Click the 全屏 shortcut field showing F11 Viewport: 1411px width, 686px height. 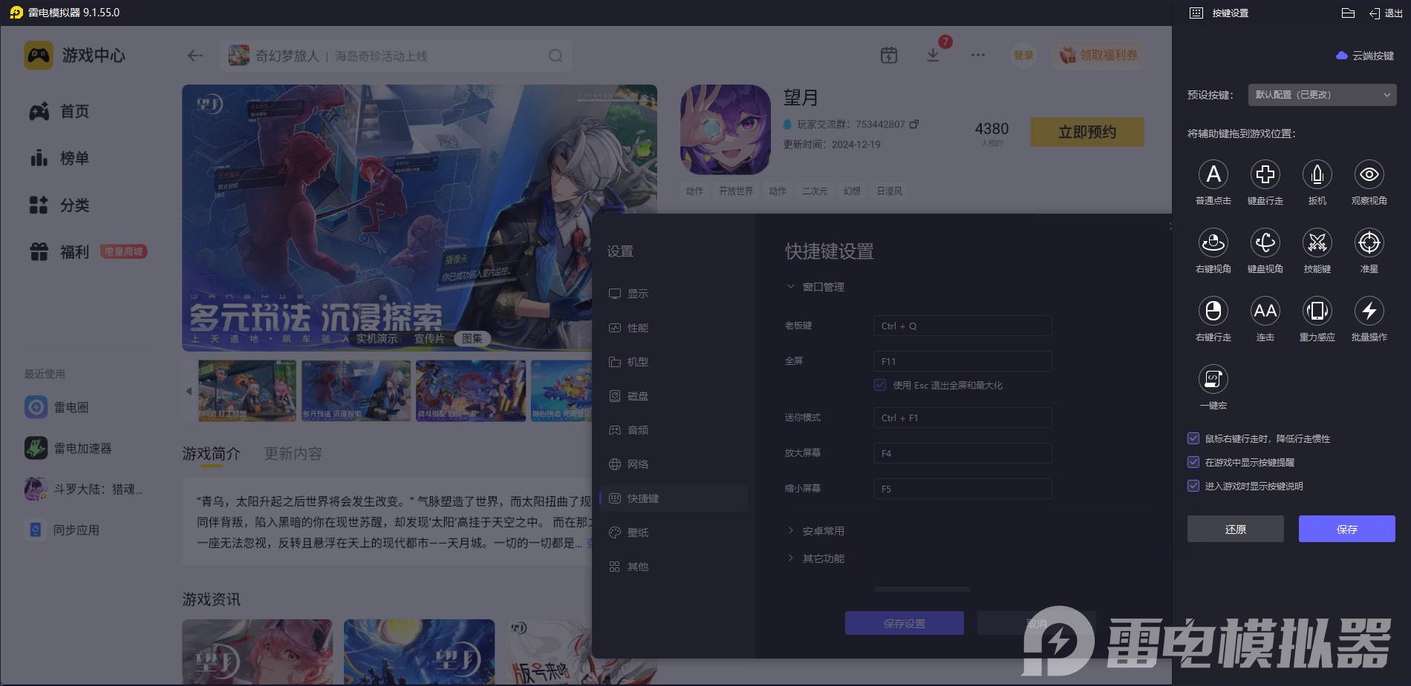(963, 361)
